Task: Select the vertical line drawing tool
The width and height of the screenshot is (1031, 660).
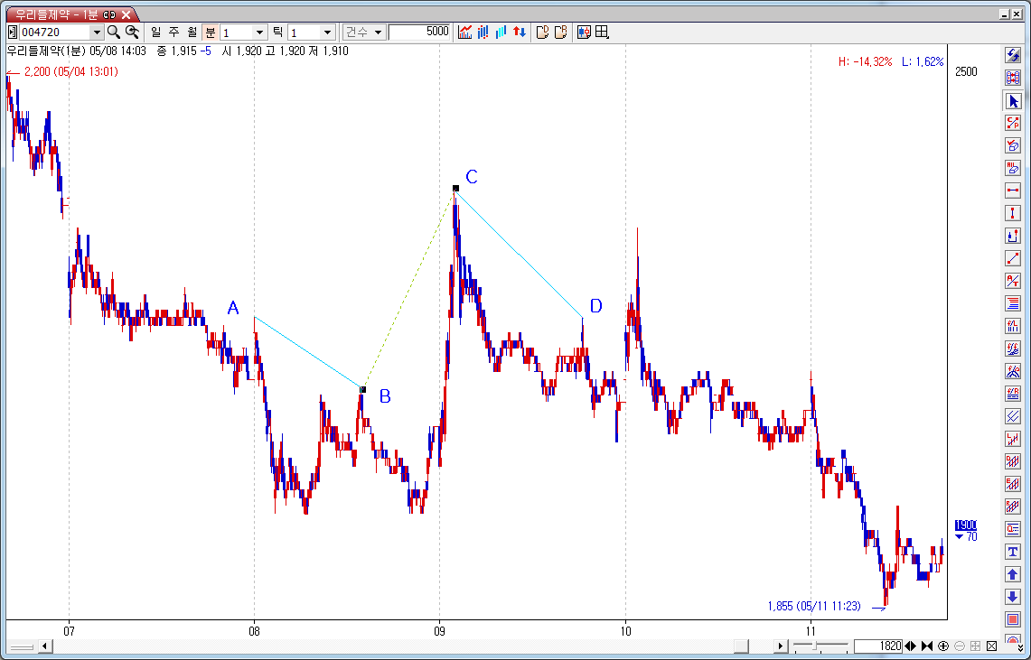Action: point(1013,213)
